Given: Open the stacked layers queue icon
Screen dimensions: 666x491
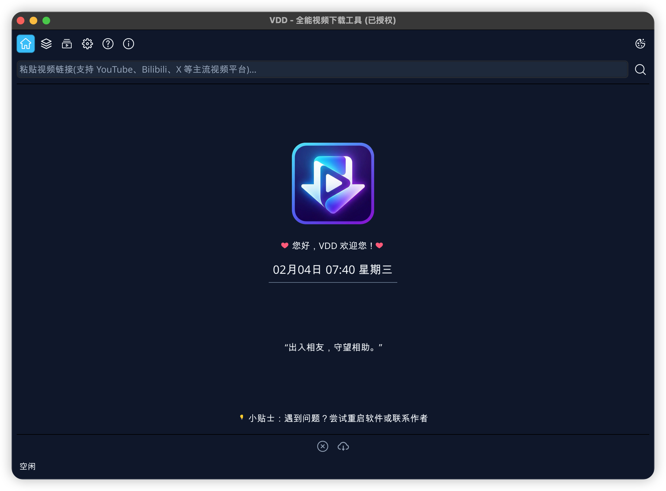Looking at the screenshot, I should pos(46,44).
